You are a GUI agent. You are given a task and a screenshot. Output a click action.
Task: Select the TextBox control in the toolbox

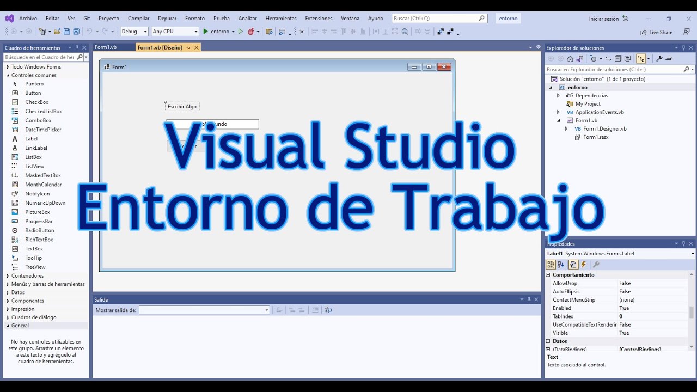coord(34,249)
